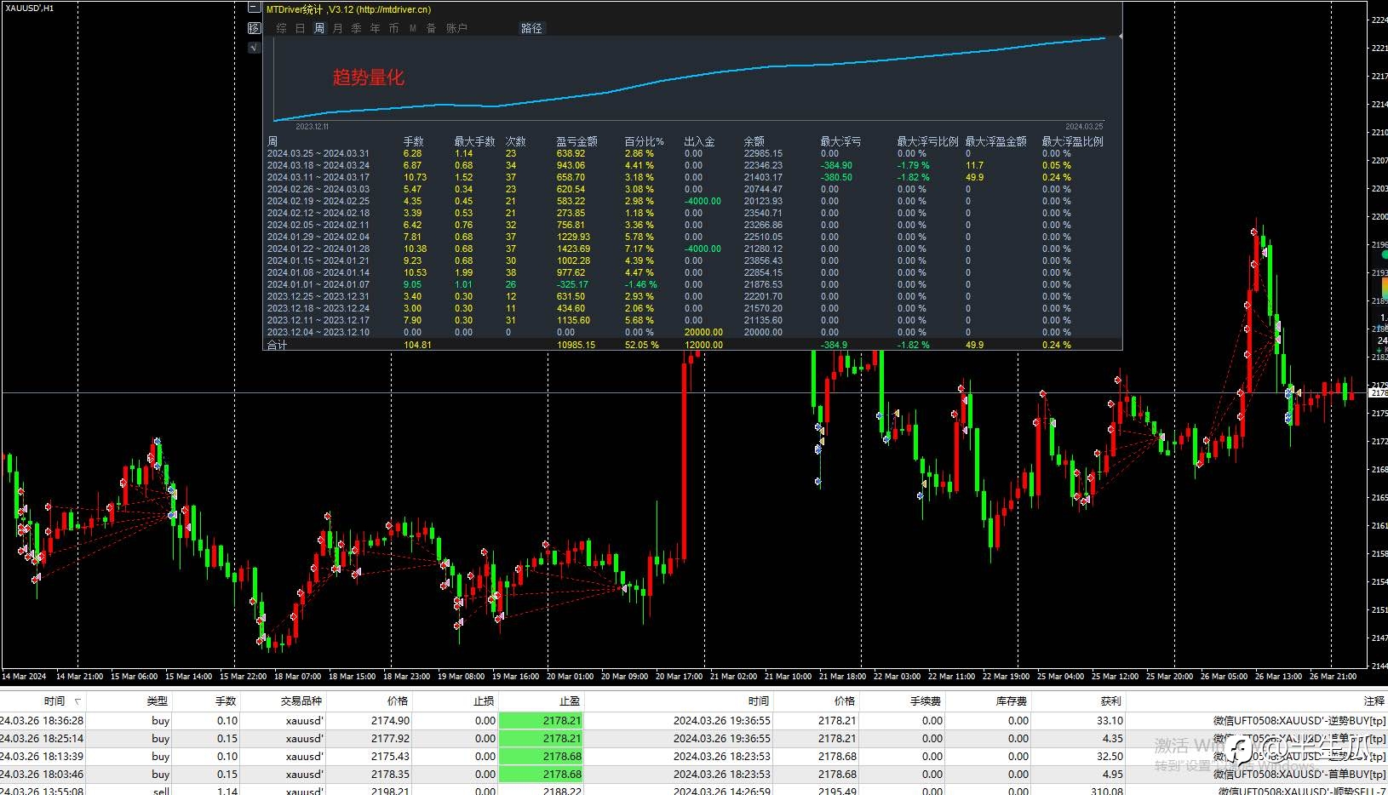The image size is (1388, 795).
Task: Open the 备 tab in MTDriver panel
Action: coord(431,28)
